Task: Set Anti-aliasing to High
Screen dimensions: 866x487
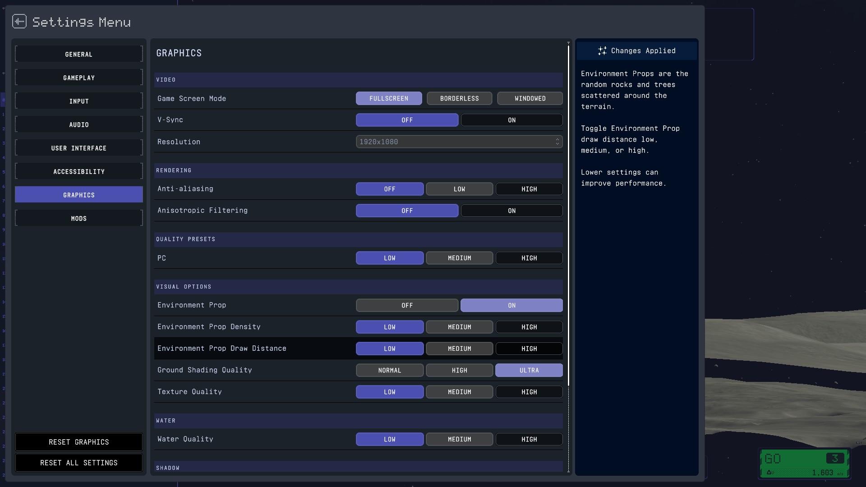Action: [529, 189]
